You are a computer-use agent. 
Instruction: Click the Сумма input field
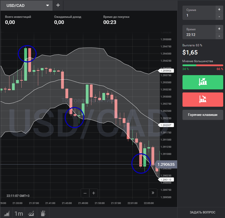point(199,15)
